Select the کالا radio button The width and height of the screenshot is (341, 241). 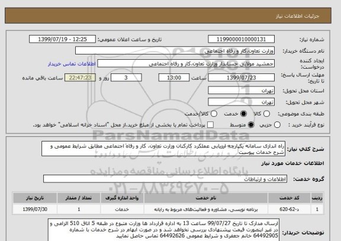(266, 114)
